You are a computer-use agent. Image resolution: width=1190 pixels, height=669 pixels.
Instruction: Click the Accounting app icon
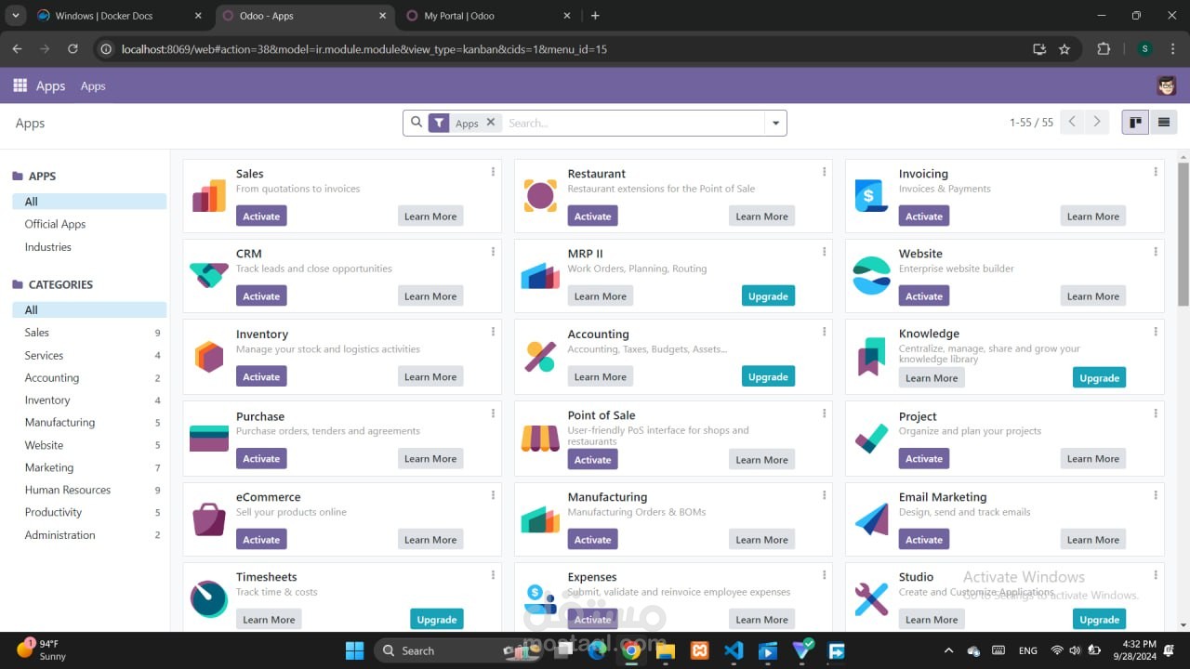tap(540, 357)
